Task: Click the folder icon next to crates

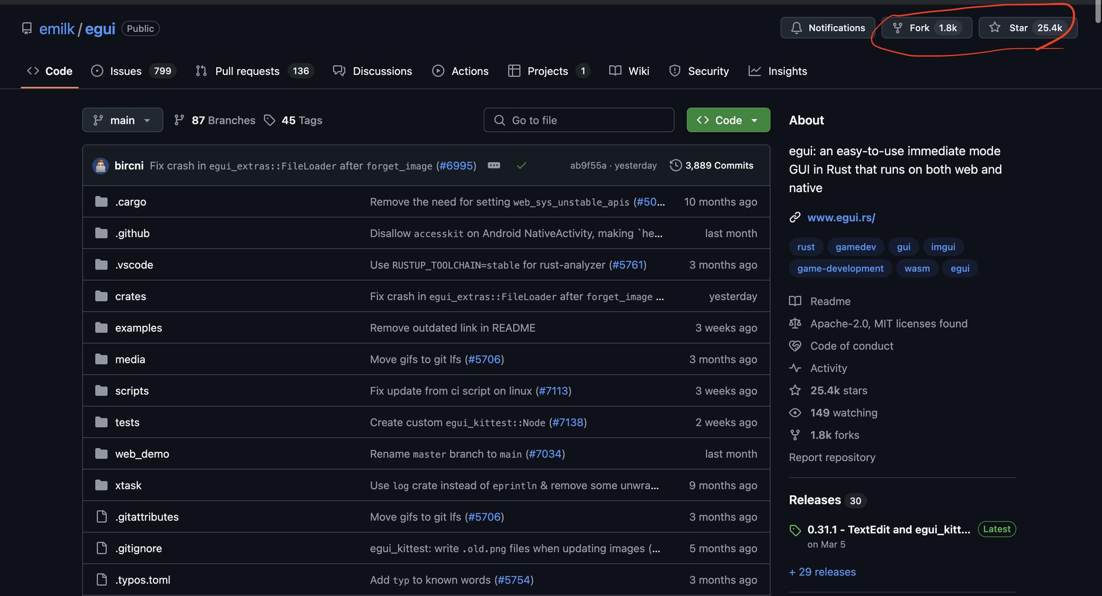Action: [x=101, y=296]
